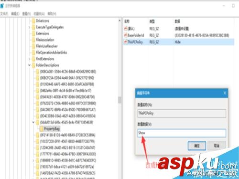Screen dimensions: 239x179
Task: Select the {0D4C3DB6-03A3... key label
Action: tap(68, 116)
